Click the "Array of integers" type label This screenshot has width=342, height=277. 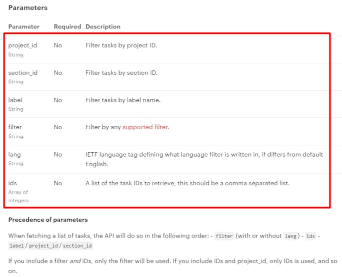pos(18,196)
